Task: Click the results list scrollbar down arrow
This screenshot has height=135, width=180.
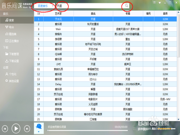Action: click(x=178, y=120)
